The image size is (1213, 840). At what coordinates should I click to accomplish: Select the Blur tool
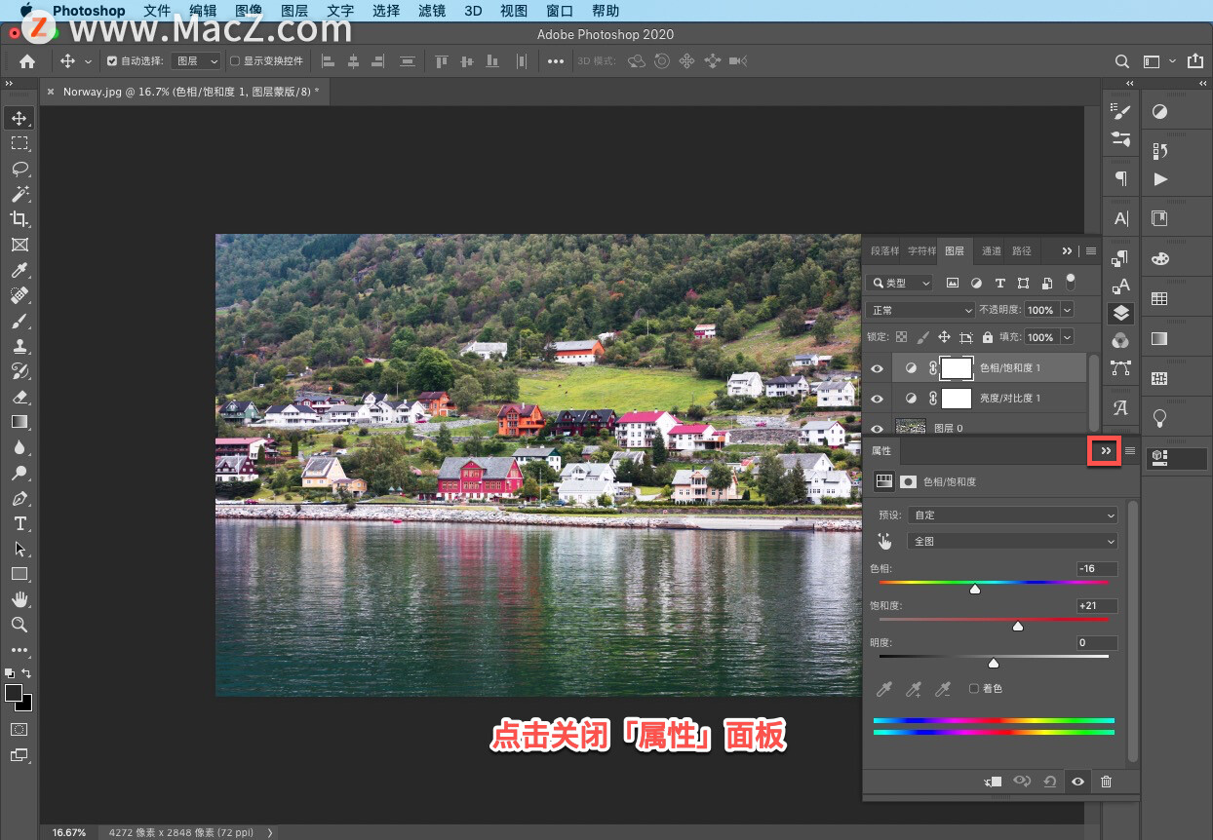[x=20, y=447]
